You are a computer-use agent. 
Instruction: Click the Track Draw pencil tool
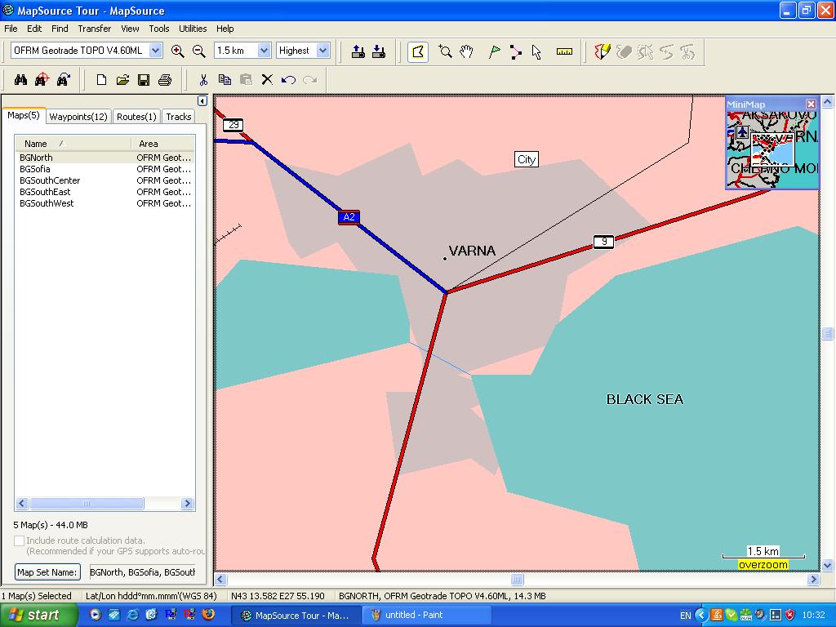[x=603, y=51]
